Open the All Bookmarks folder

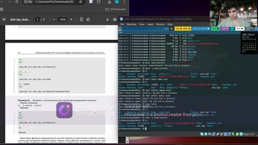coord(116,9)
